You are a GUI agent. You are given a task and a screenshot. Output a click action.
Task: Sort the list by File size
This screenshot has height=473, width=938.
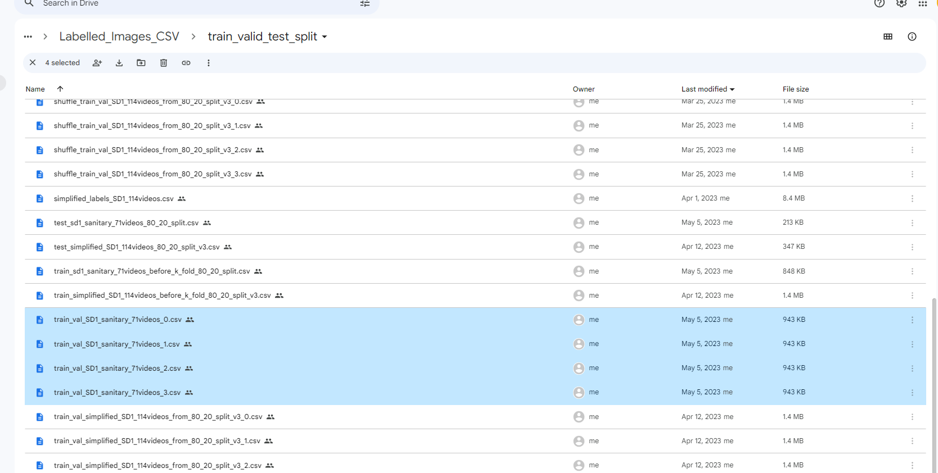tap(796, 89)
